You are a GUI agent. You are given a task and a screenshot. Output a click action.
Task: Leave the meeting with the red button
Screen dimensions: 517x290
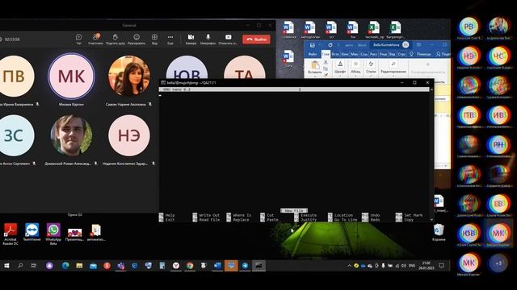click(x=256, y=39)
